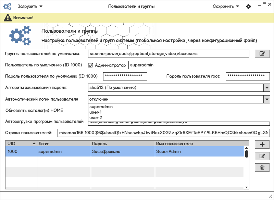This screenshot has width=274, height=200.
Task: Click the root user password field
Action: pos(248,76)
